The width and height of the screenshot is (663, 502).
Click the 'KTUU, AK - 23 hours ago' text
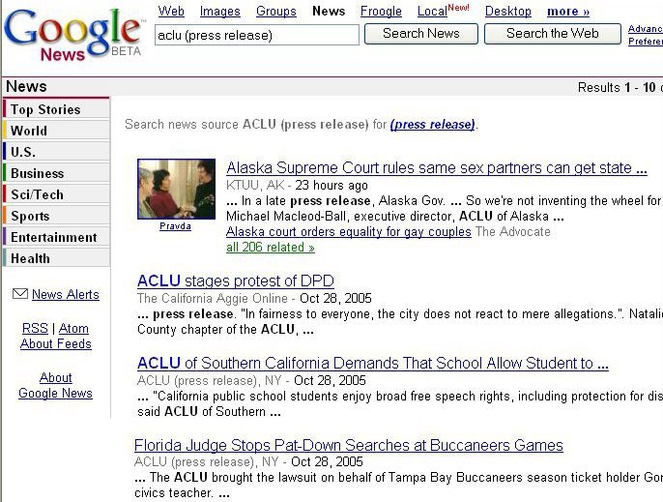(297, 185)
